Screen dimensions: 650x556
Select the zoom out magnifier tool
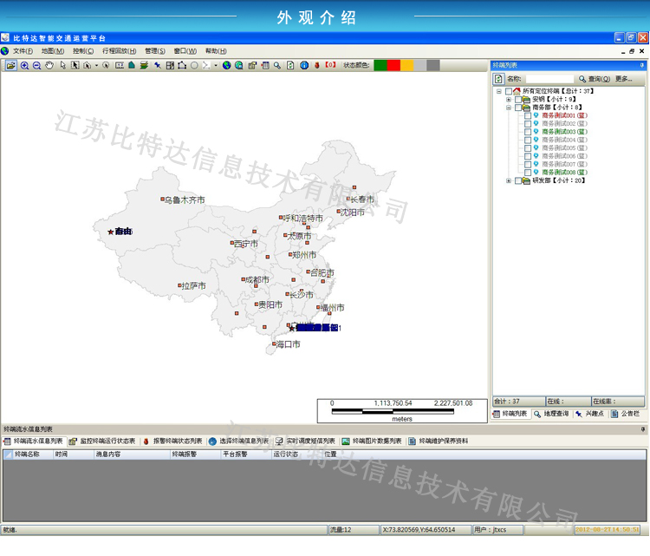(36, 65)
